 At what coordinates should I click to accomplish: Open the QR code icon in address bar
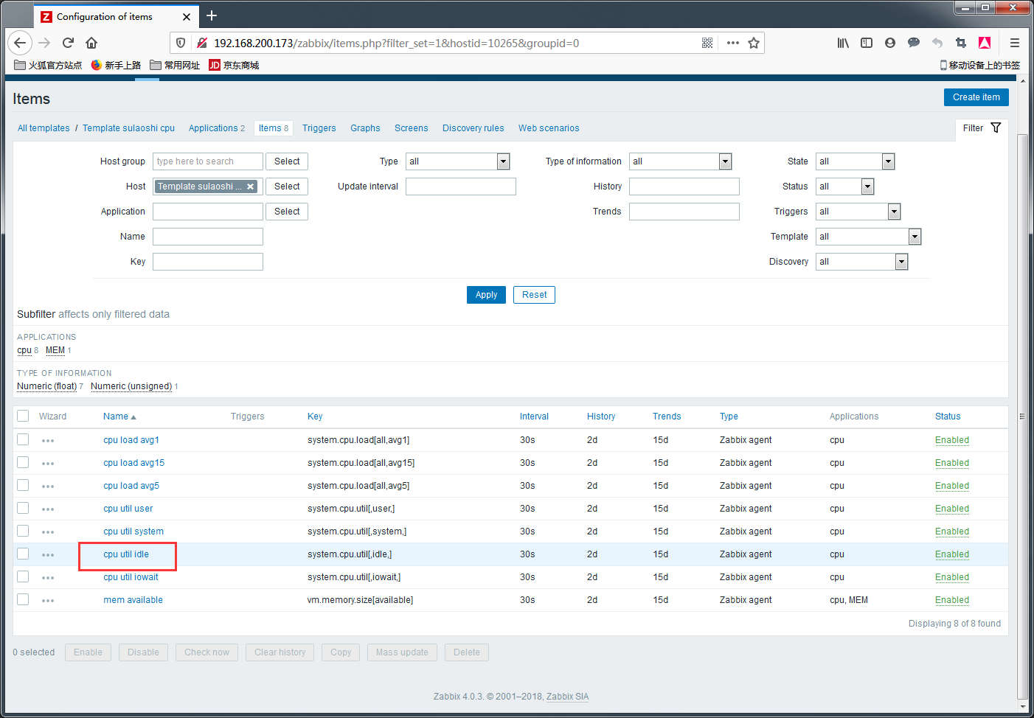[707, 43]
